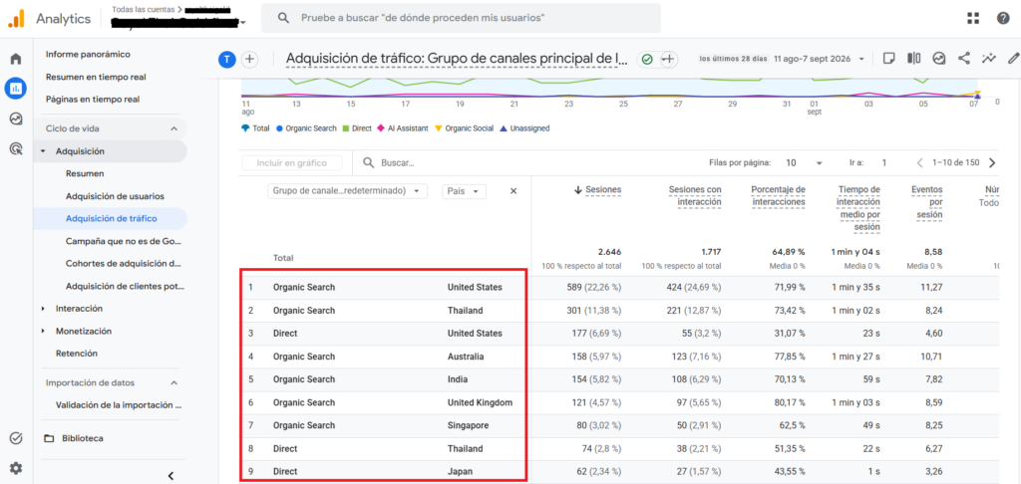Screen dimensions: 1021x484
Task: Open the Help question mark icon
Action: pos(1003,18)
